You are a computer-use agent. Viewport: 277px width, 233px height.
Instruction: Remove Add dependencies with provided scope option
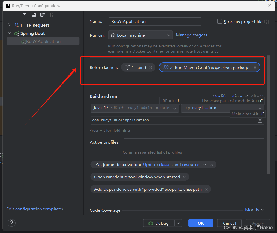[206, 189]
